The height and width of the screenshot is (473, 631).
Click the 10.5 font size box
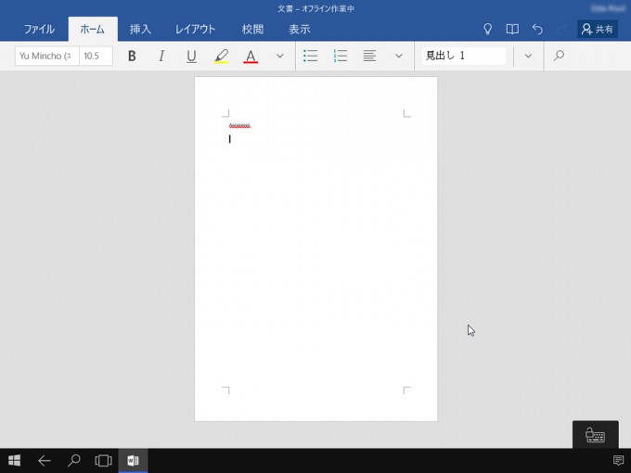96,56
